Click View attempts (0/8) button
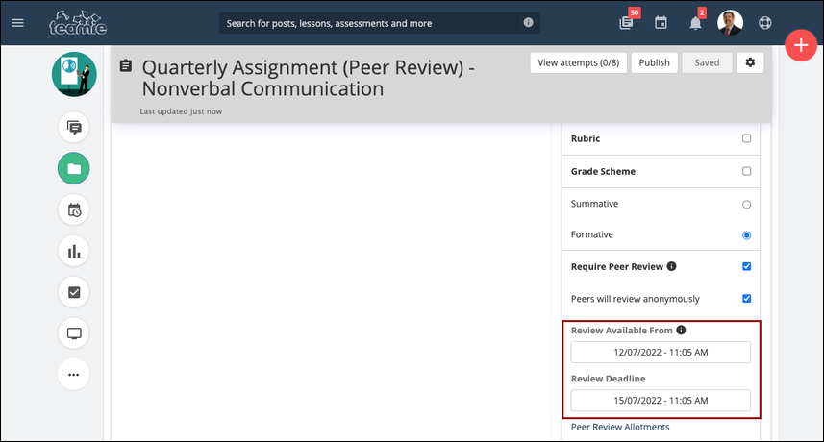This screenshot has width=824, height=442. [579, 62]
